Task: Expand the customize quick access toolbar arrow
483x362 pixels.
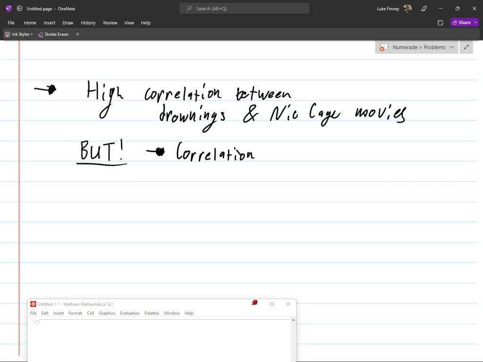Action: click(77, 34)
